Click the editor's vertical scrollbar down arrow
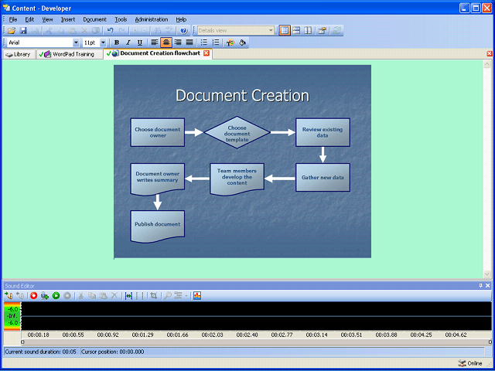 (x=486, y=274)
